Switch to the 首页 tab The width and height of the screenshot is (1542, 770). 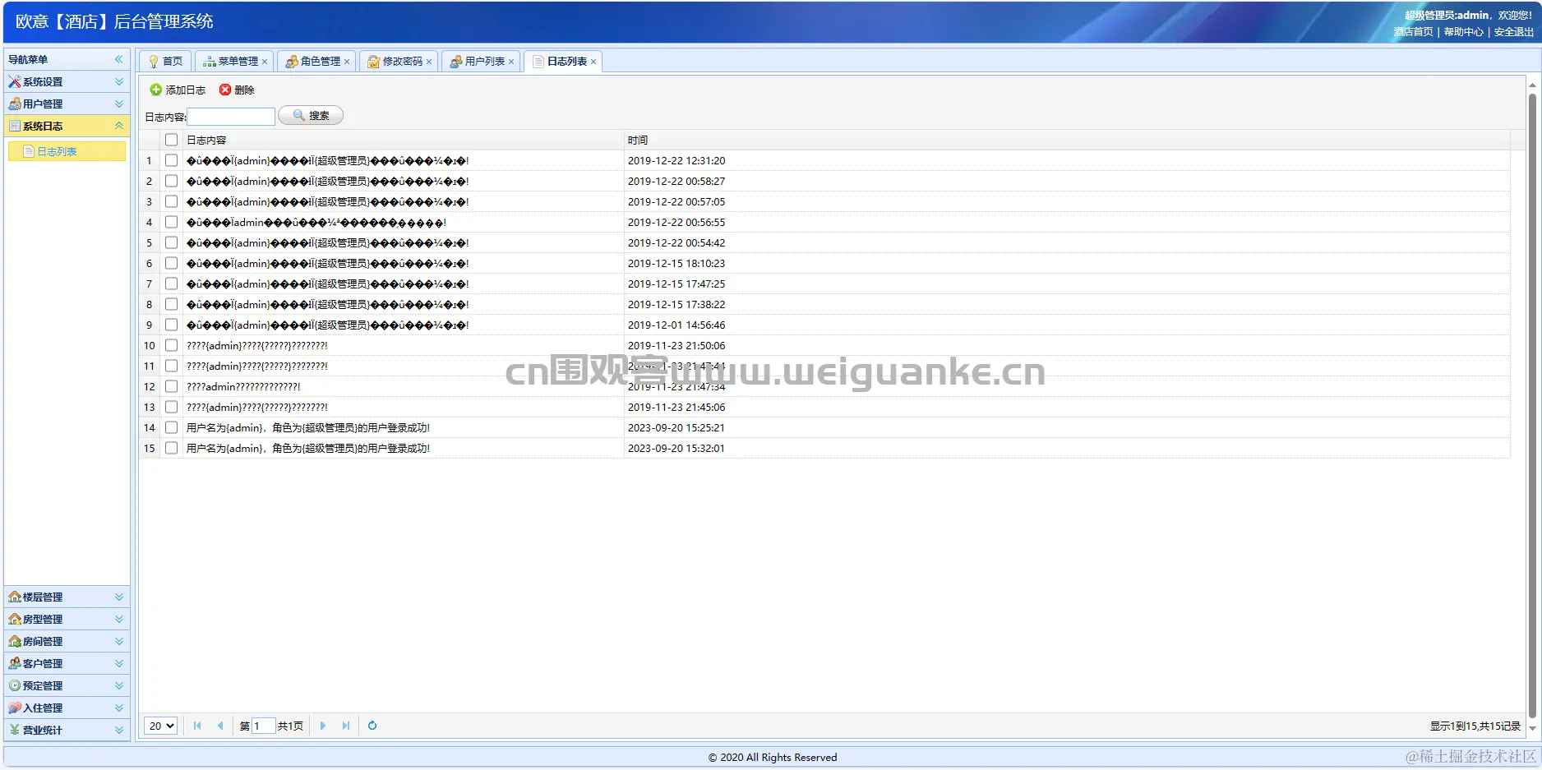(165, 62)
